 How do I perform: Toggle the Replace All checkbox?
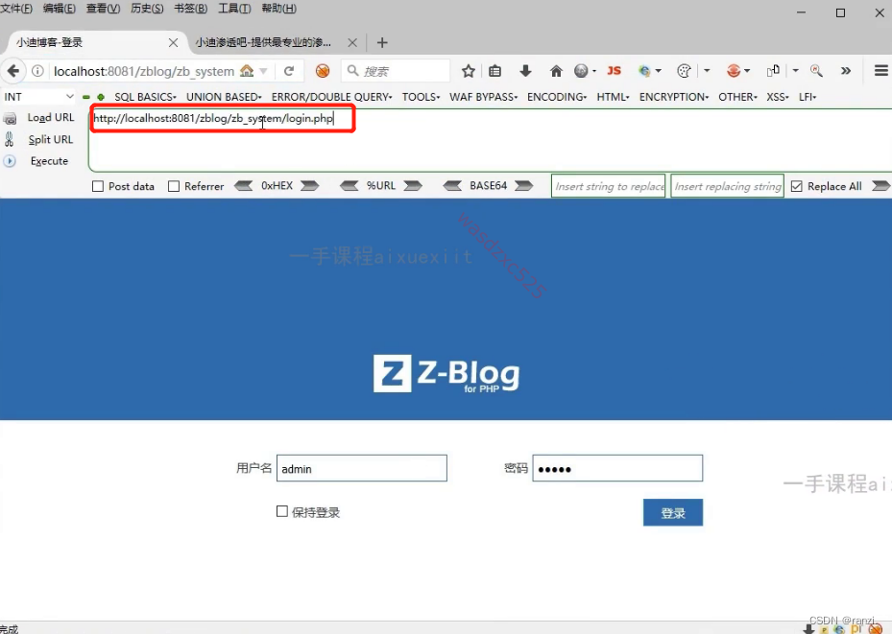796,186
